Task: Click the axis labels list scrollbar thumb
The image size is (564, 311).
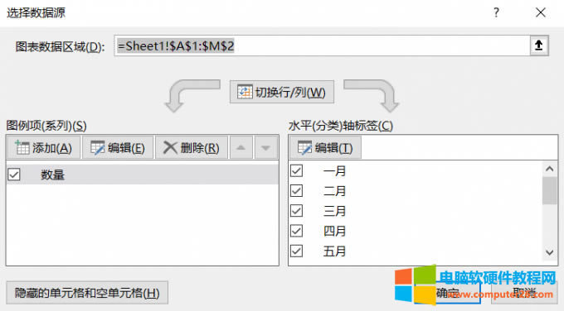Action: tap(550, 190)
